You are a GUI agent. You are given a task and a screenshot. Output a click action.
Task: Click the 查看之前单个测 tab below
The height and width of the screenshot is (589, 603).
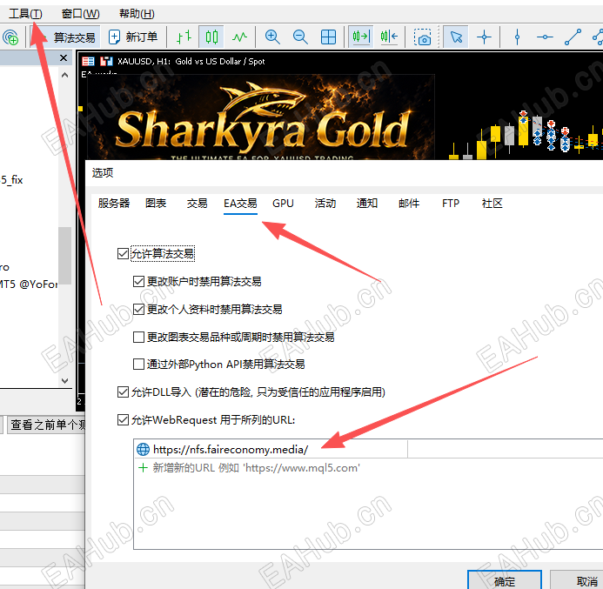tap(47, 425)
